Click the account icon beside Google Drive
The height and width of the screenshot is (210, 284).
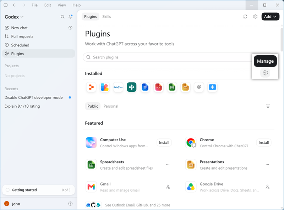(268, 187)
